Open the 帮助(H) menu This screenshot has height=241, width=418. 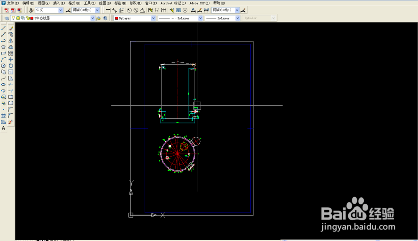[219, 3]
